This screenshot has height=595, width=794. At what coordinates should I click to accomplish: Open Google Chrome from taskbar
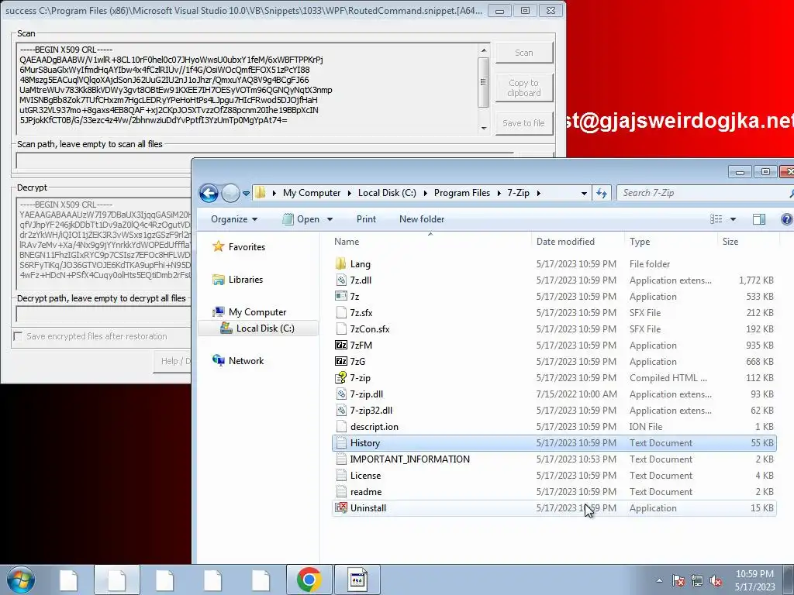(x=309, y=580)
